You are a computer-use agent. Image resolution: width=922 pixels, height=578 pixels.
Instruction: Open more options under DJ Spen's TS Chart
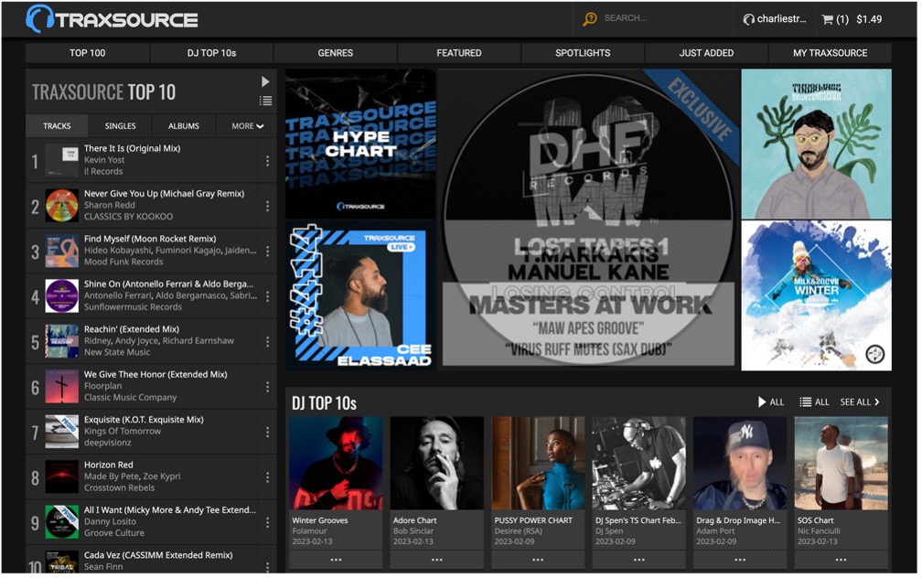[x=639, y=560]
